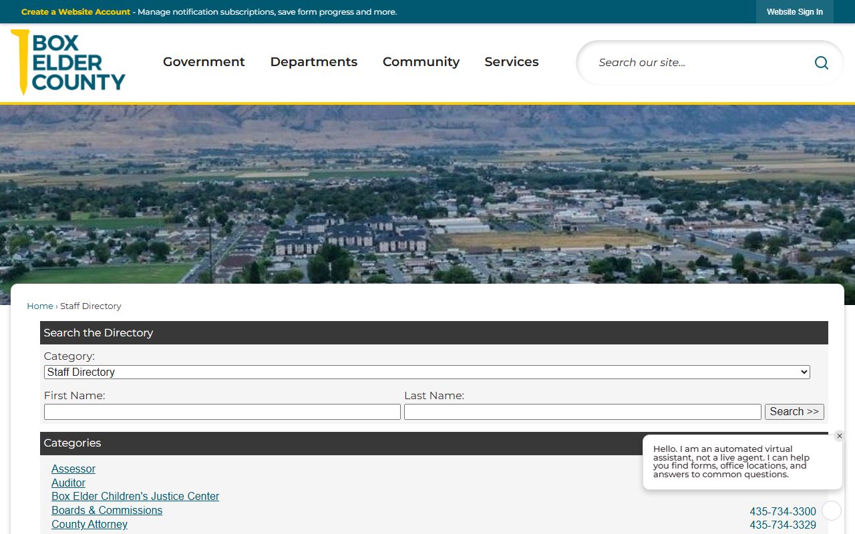Open Box Elder Children's Justice Center link
855x534 pixels.
(135, 497)
